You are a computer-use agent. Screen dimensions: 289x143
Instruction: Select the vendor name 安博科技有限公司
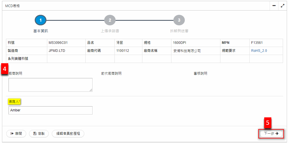pyautogui.click(x=187, y=51)
